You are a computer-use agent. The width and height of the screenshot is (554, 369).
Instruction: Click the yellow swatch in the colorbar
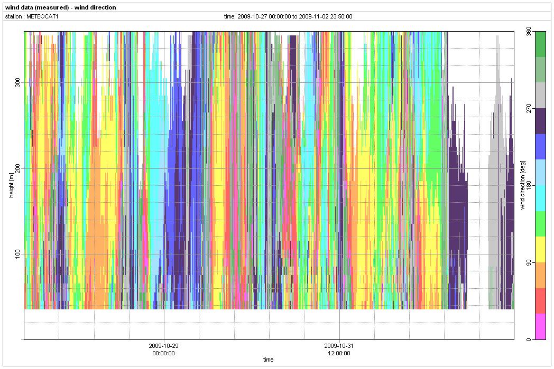541,249
